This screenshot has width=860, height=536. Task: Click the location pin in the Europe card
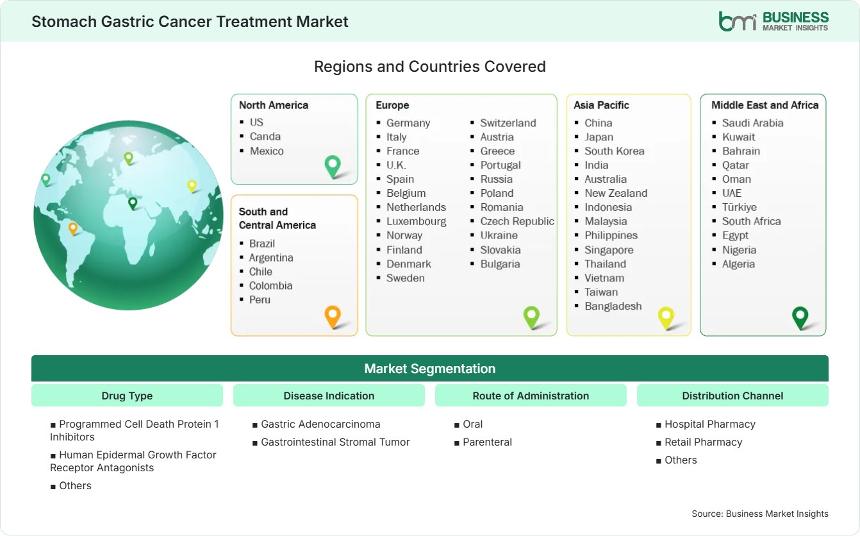[x=531, y=317]
